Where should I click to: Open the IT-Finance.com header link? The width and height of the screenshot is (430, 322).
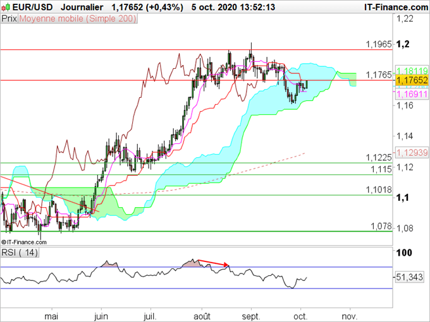click(x=396, y=7)
